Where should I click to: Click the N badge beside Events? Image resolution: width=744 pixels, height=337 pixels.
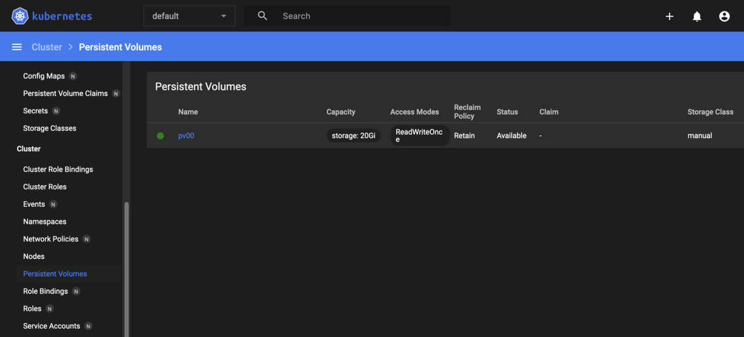coord(53,204)
